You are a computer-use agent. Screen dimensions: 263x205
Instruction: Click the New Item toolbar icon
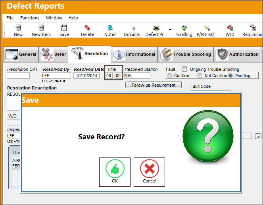click(x=41, y=28)
